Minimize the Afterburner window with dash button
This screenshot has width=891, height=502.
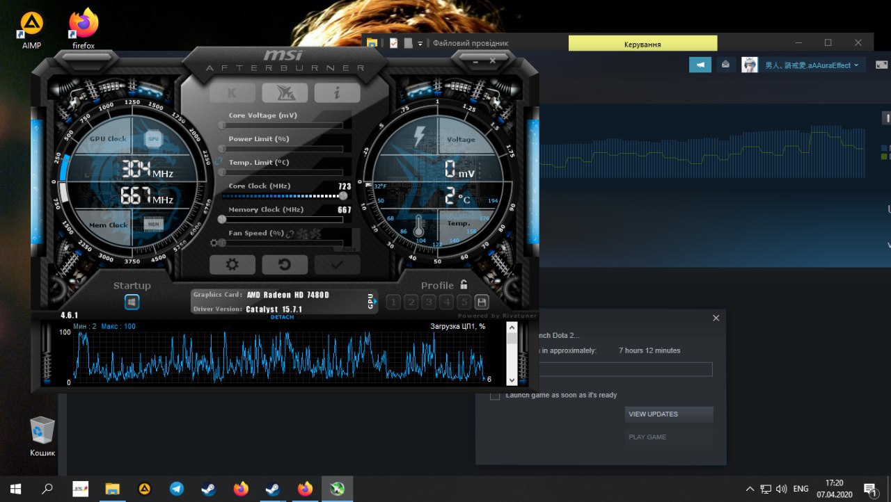click(476, 60)
